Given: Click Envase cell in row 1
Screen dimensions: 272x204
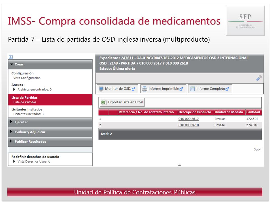Looking at the screenshot, I should pyautogui.click(x=220, y=119).
